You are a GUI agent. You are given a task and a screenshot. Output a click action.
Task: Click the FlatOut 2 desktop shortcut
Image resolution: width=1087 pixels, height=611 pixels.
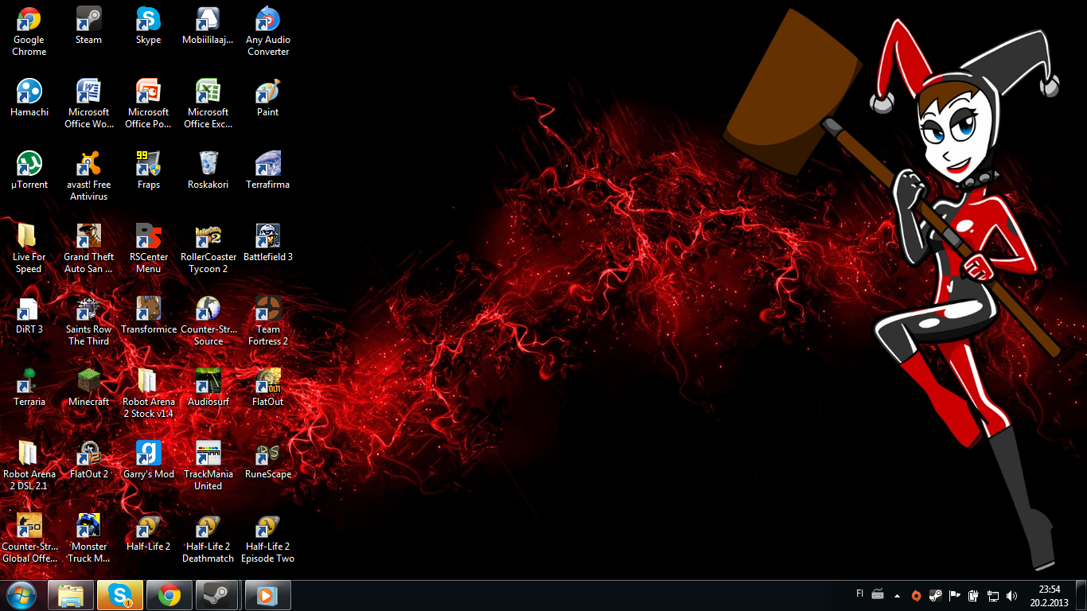(88, 461)
